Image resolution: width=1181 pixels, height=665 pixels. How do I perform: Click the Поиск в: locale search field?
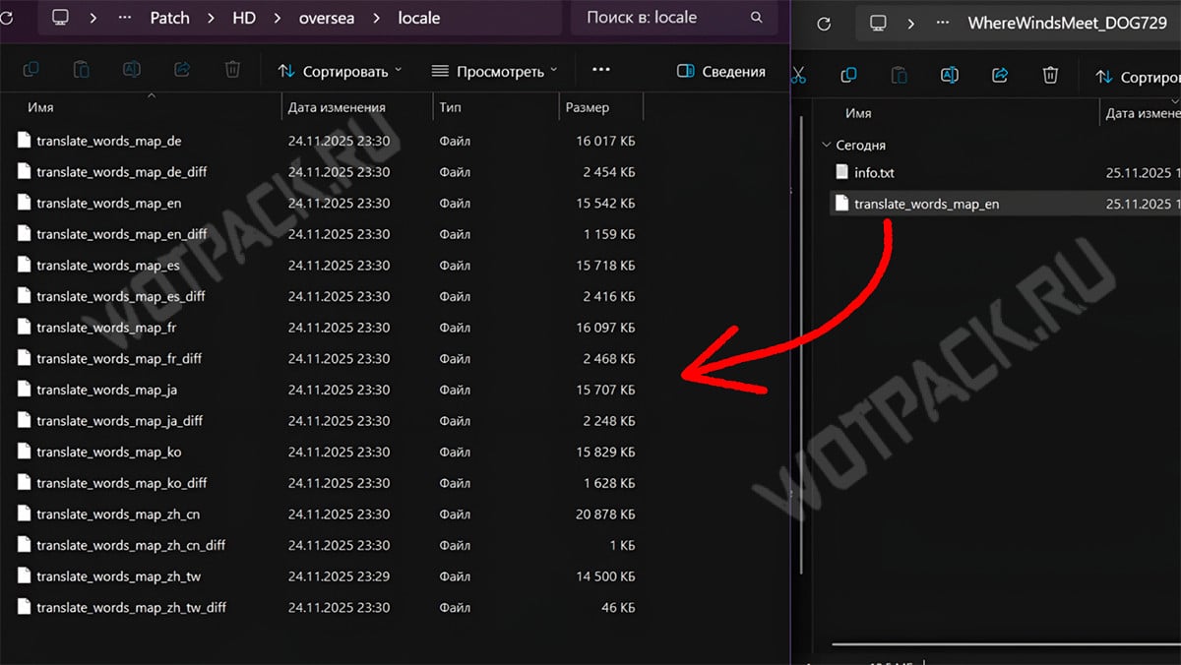click(x=659, y=18)
